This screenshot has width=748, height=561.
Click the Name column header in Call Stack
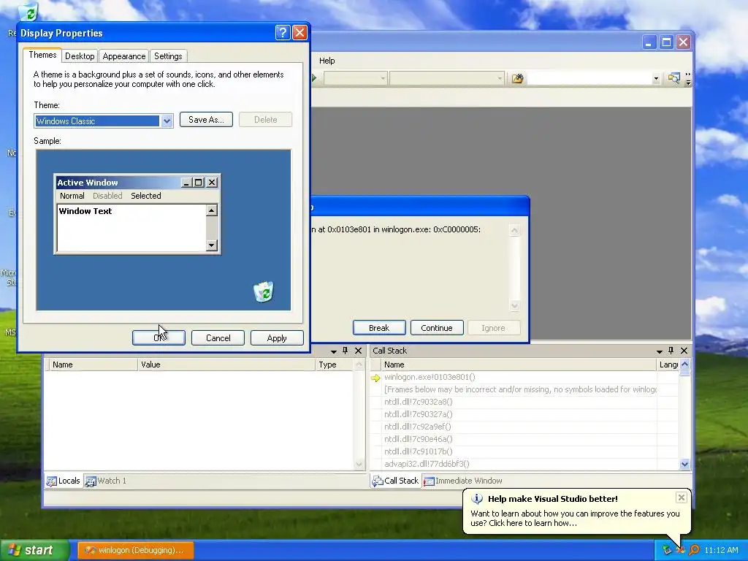[519, 365]
